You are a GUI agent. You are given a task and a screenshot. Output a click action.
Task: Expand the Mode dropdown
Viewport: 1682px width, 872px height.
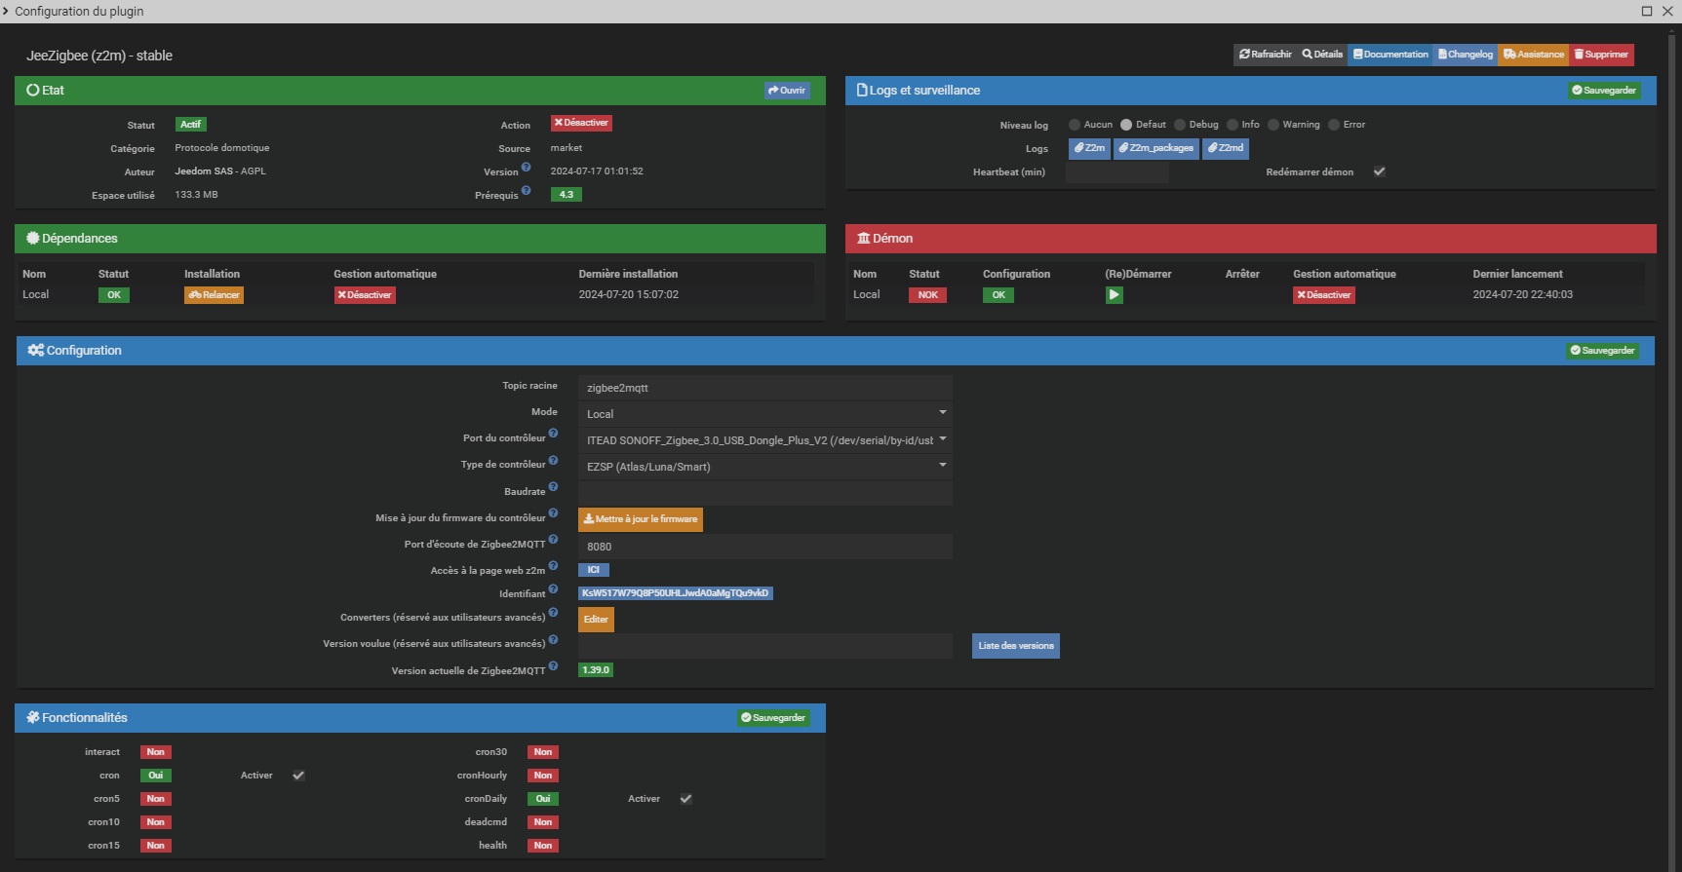pos(764,414)
